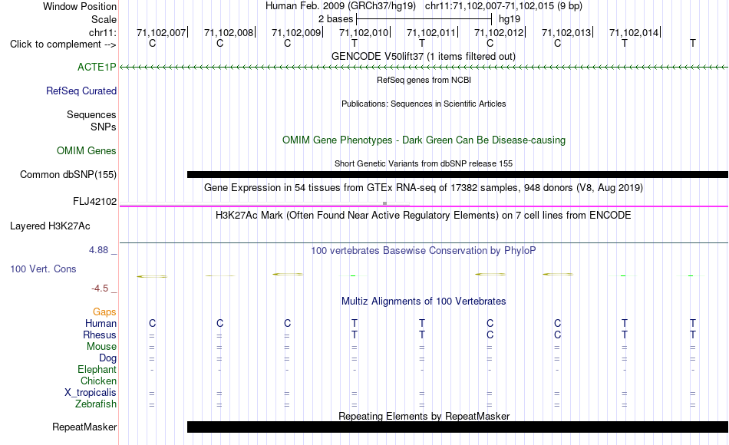Click the Chicken species label
729x445 pixels.
click(98, 381)
